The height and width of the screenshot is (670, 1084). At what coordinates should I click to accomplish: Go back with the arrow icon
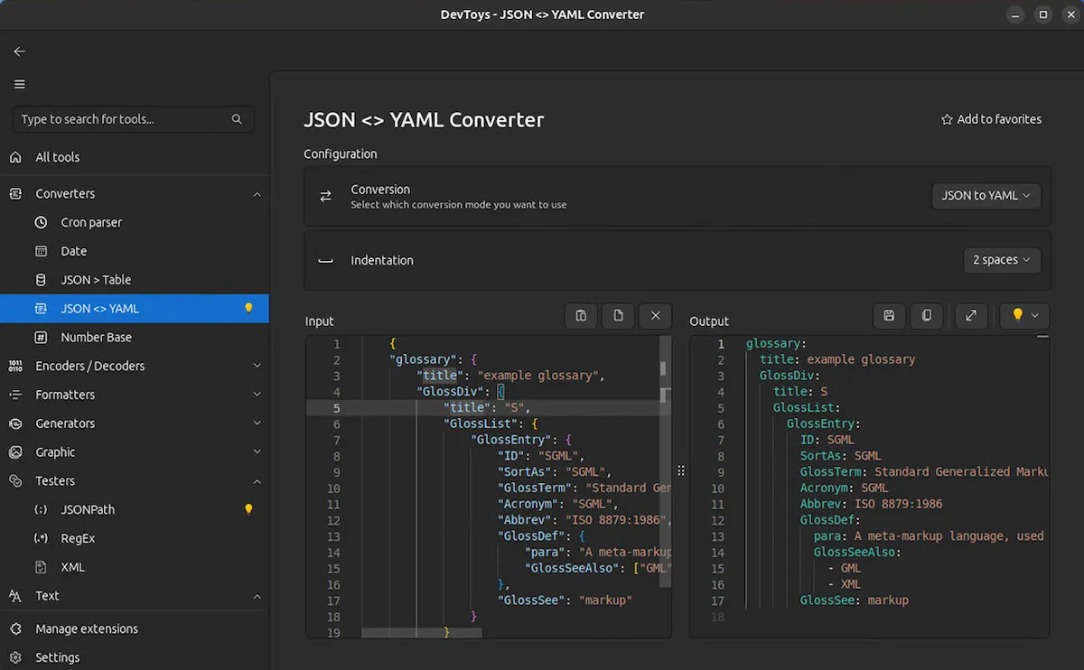19,51
